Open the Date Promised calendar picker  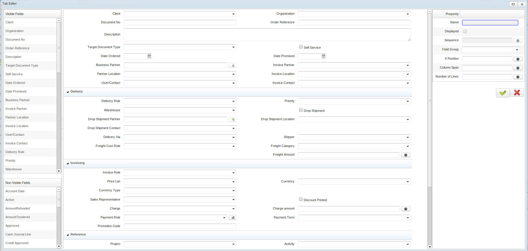323,56
